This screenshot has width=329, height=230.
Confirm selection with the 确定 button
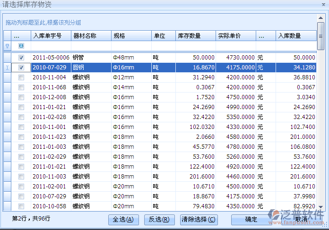[251, 220]
